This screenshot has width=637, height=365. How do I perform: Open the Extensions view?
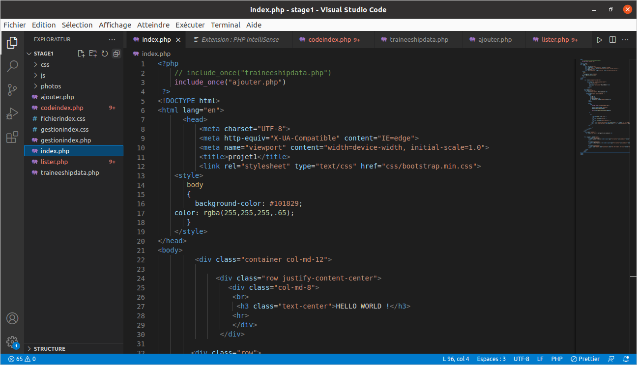pyautogui.click(x=12, y=137)
